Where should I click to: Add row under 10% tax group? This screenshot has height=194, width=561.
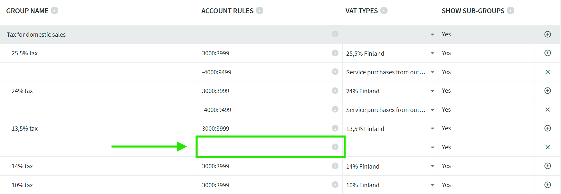(547, 185)
